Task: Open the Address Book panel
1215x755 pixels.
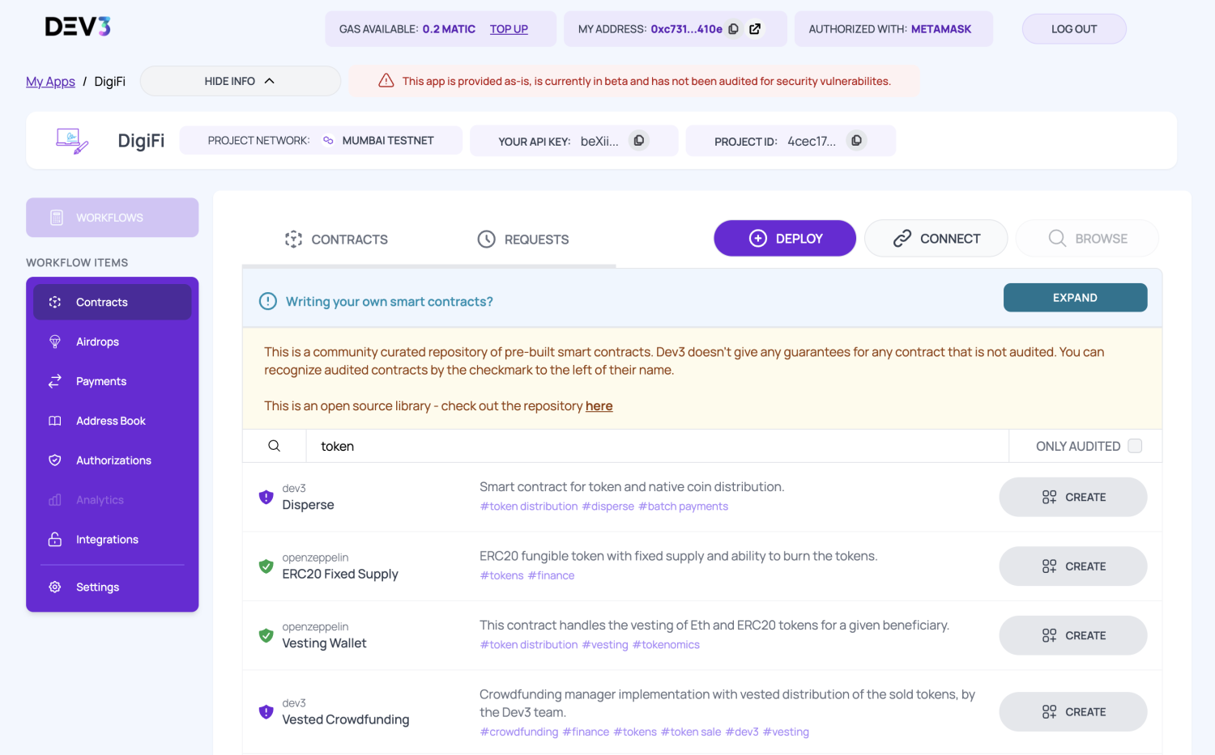Action: click(x=111, y=420)
